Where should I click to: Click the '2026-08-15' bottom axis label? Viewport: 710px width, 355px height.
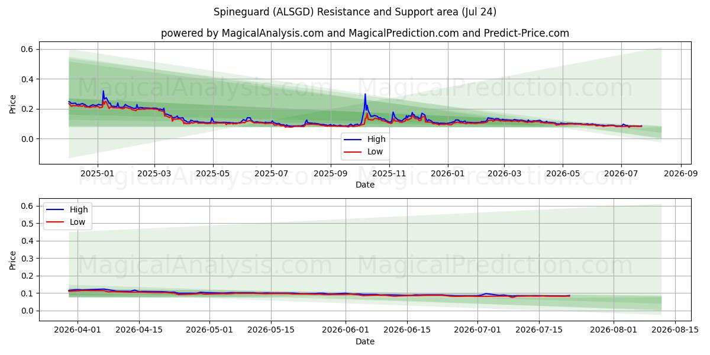(x=675, y=330)
